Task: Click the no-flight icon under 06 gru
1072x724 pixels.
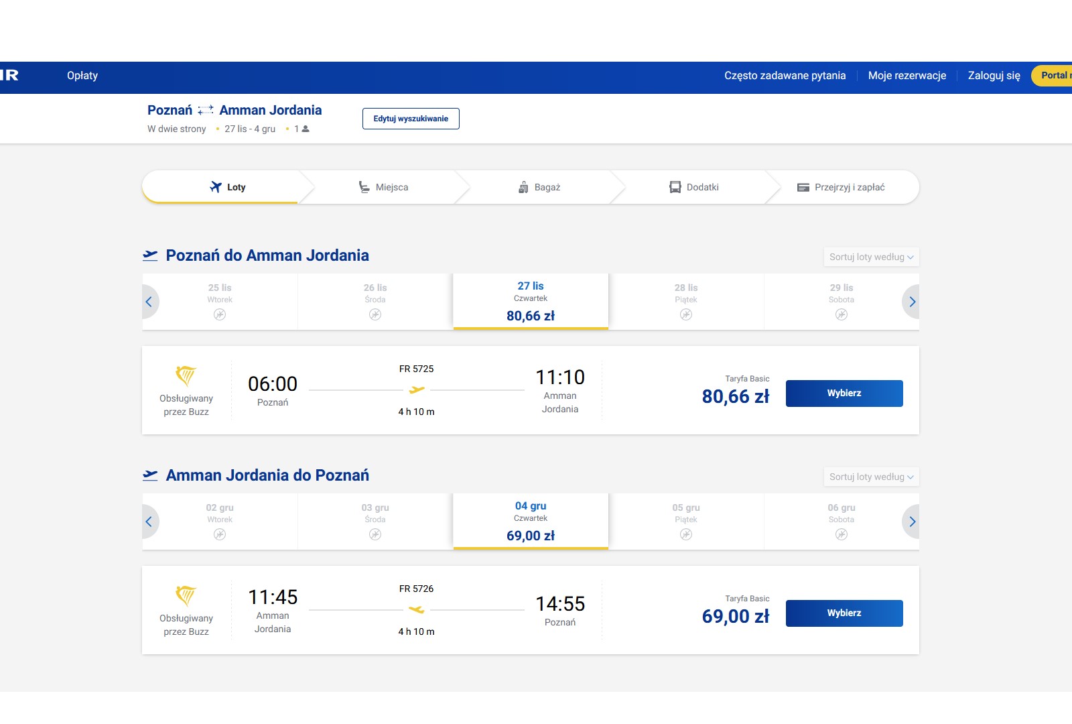Action: 842,534
